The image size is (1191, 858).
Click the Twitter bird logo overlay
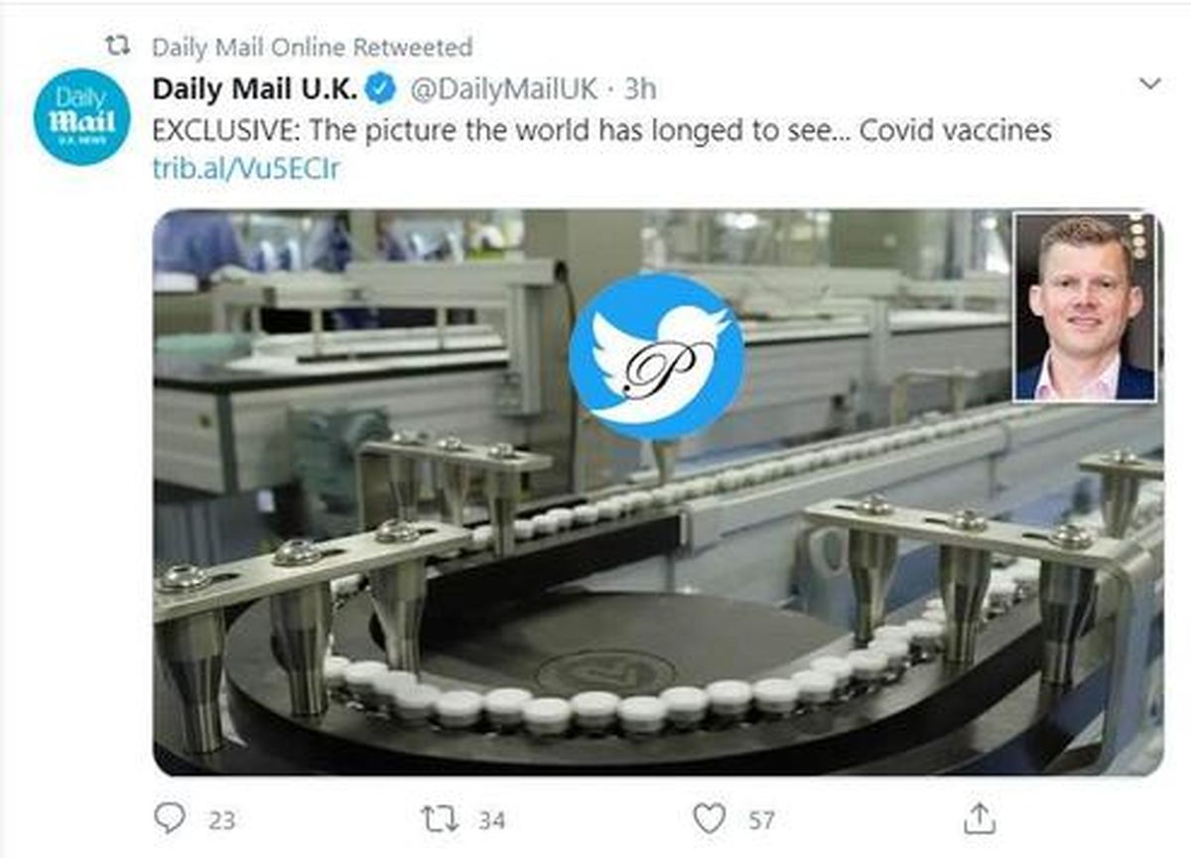[x=656, y=357]
